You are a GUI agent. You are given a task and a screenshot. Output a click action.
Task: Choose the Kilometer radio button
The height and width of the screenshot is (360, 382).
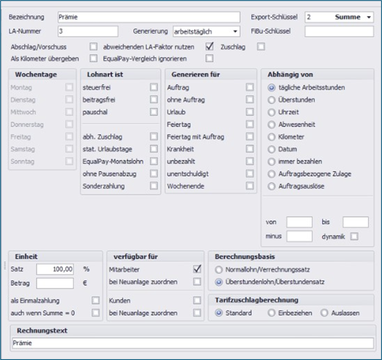(x=271, y=137)
